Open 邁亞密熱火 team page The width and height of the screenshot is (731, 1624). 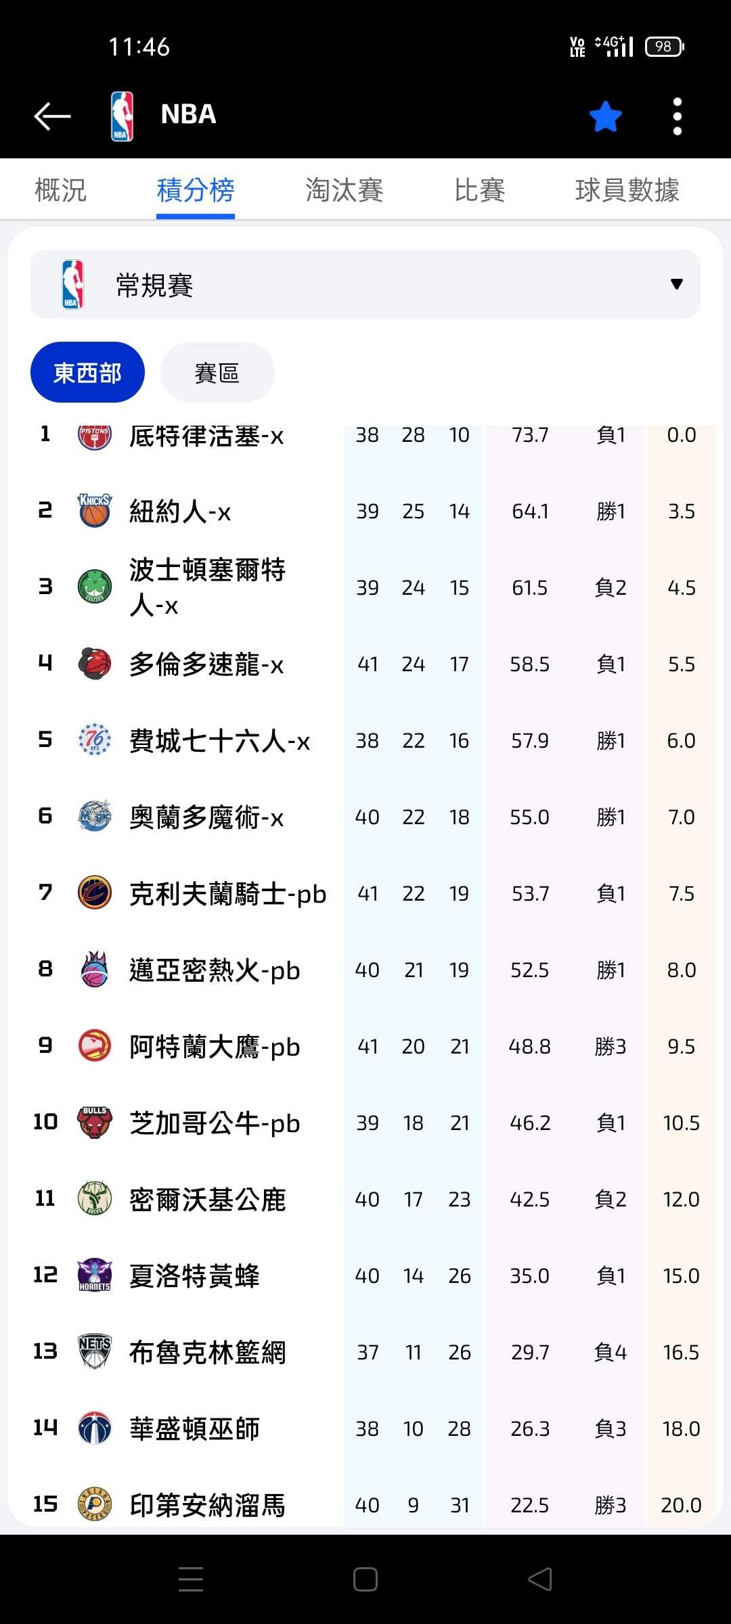pos(215,970)
